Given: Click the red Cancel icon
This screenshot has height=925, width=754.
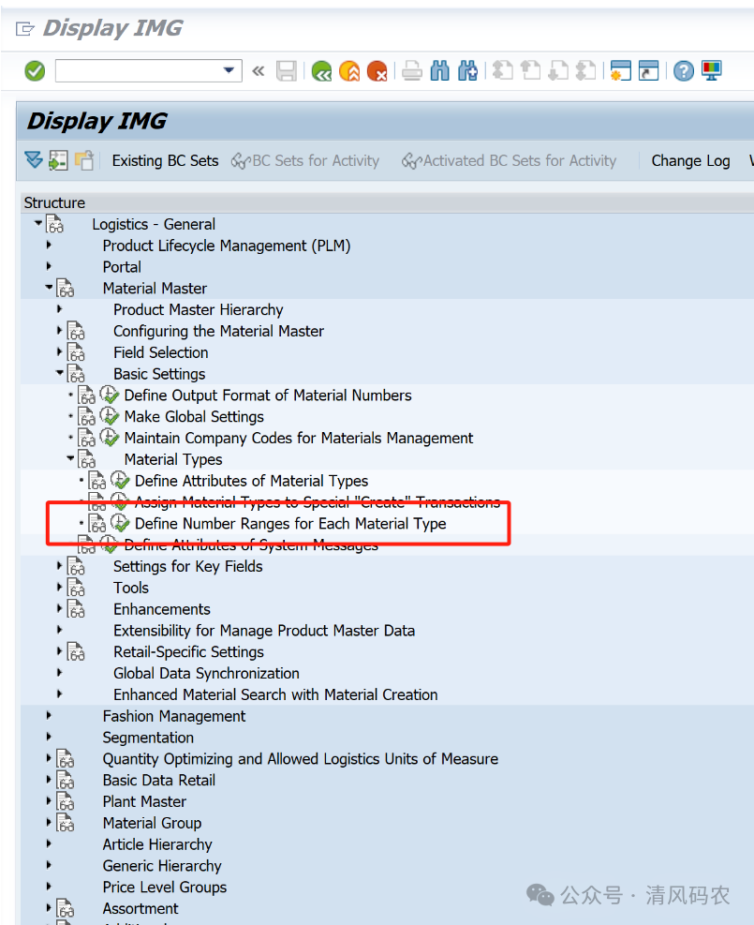Looking at the screenshot, I should 377,71.
